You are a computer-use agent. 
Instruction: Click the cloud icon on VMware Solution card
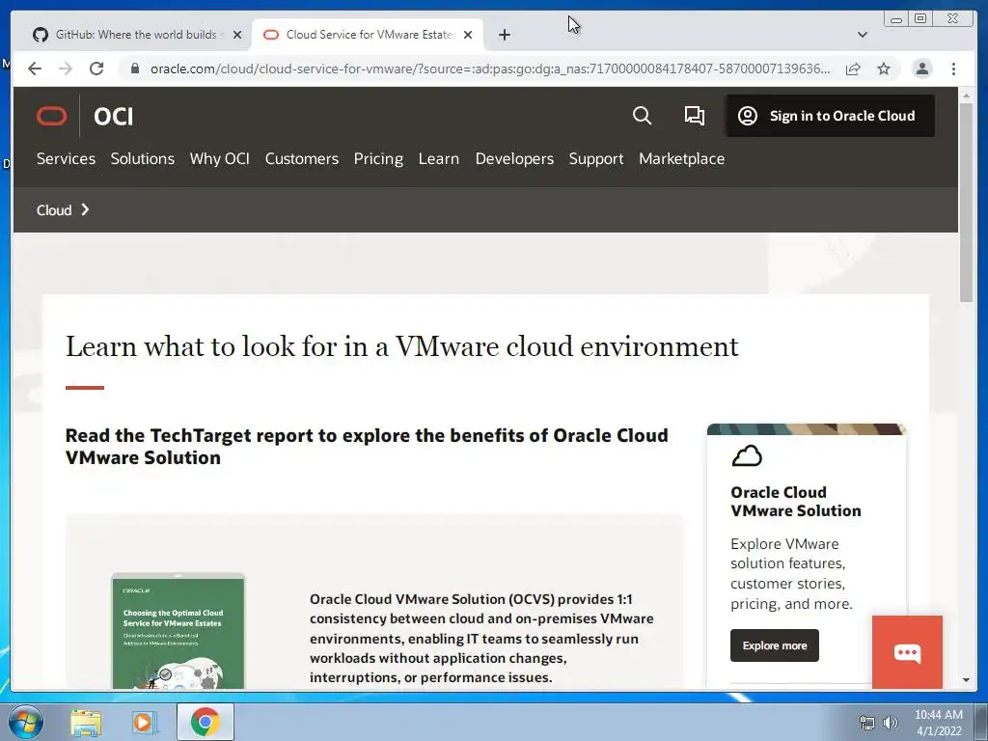[747, 455]
